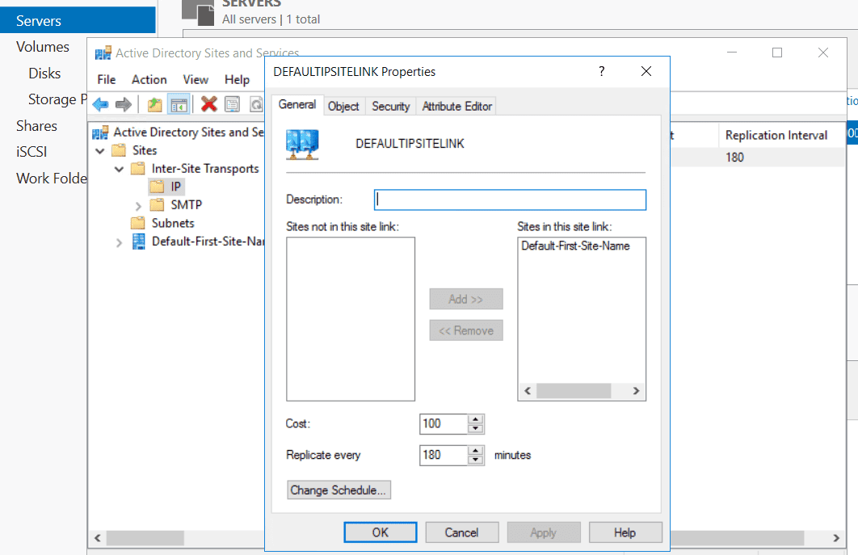Click the Cost value field

[x=444, y=423]
